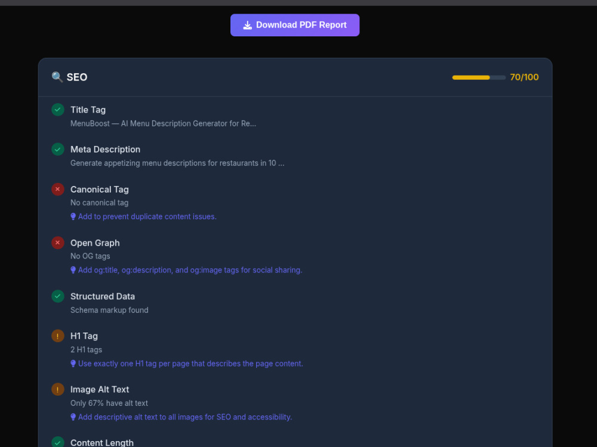The width and height of the screenshot is (597, 447).
Task: Click the SEO score progress bar
Action: click(x=479, y=77)
